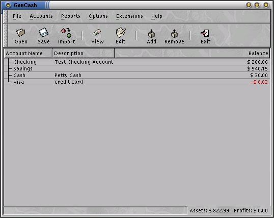Open the Reports menu
The width and height of the screenshot is (274, 218).
coord(71,16)
